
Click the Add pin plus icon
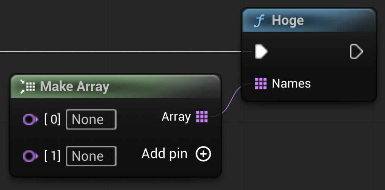coord(203,154)
